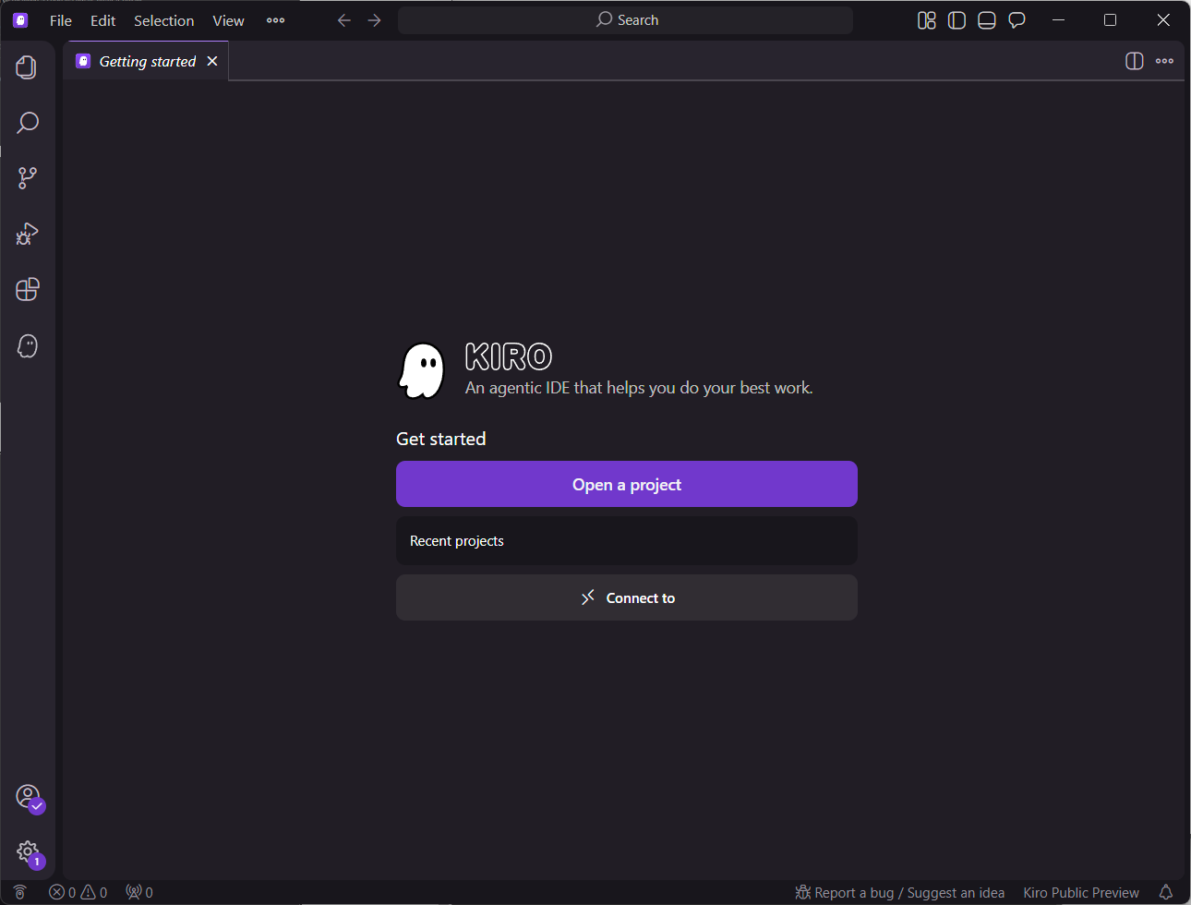Open notifications bell in status bar

click(1166, 892)
